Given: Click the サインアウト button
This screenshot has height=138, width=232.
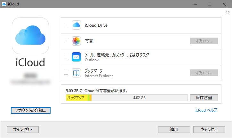Looking at the screenshot, I should [x=23, y=129].
